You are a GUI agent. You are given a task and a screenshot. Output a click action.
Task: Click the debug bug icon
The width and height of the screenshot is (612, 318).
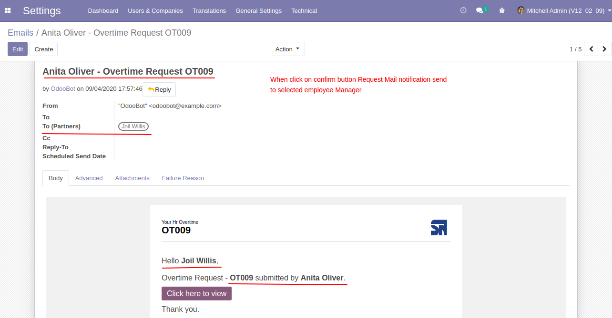coord(502,10)
